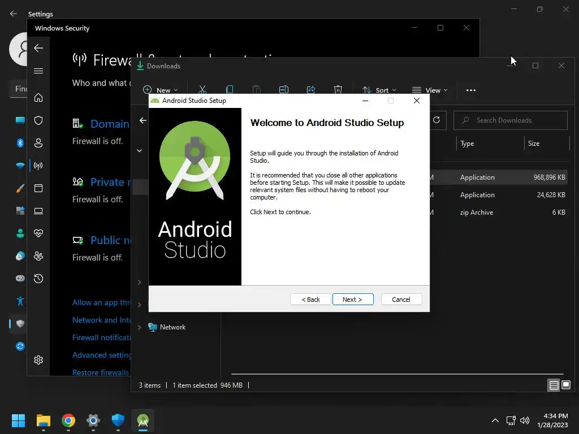Open Google Chrome from taskbar
Viewport: 579px width, 434px height.
pos(68,420)
